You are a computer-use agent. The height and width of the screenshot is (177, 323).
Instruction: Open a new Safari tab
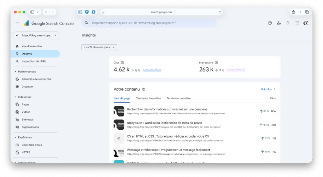point(300,12)
